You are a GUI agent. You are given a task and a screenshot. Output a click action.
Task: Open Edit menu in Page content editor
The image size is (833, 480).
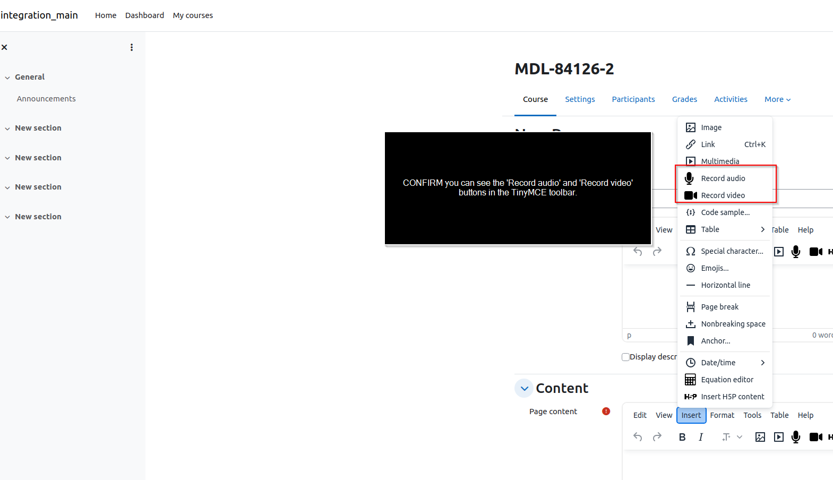coord(640,415)
